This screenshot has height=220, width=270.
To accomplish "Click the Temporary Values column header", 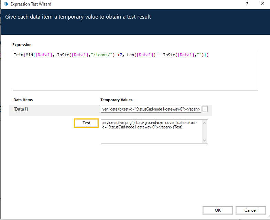I will pos(116,100).
